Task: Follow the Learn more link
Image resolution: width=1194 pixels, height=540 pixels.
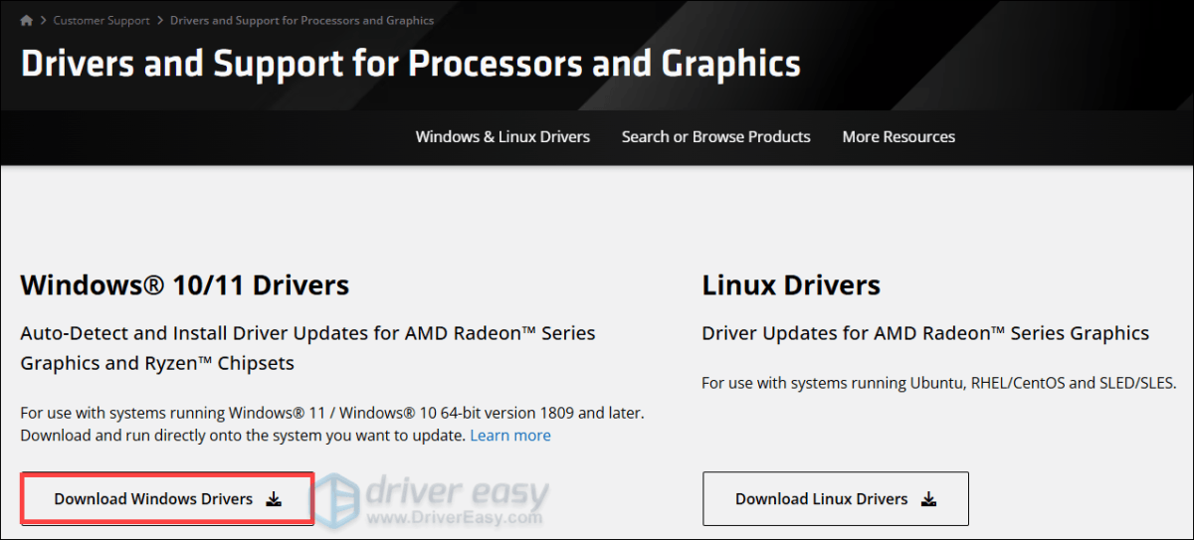Action: pos(510,436)
